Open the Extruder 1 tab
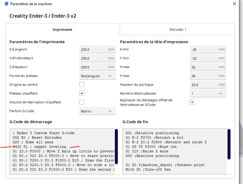This screenshot has width=243, height=184. click(178, 30)
